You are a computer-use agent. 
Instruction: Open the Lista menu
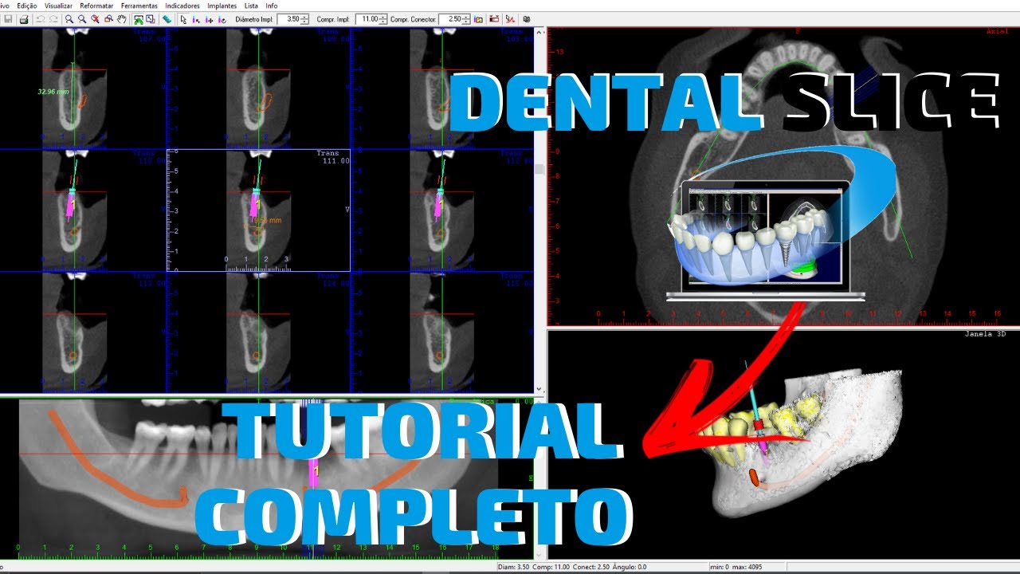point(251,6)
